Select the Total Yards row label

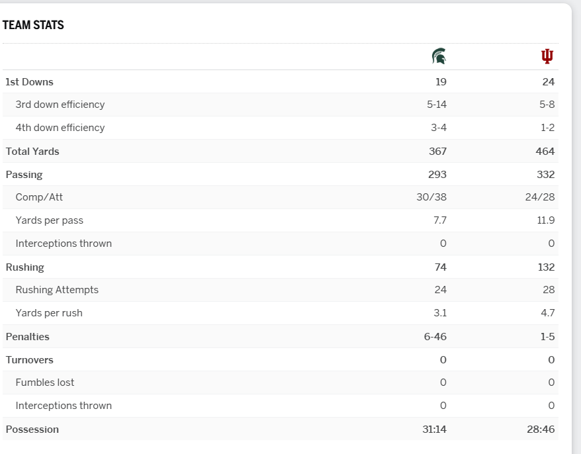[x=32, y=152]
